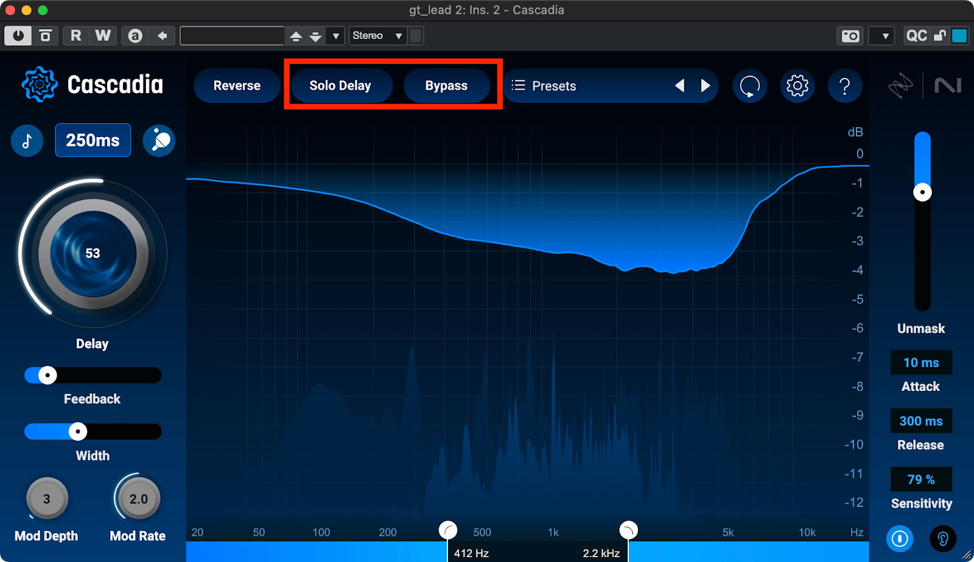974x562 pixels.
Task: Click the resize grip in the window corner
Action: pyautogui.click(x=967, y=555)
